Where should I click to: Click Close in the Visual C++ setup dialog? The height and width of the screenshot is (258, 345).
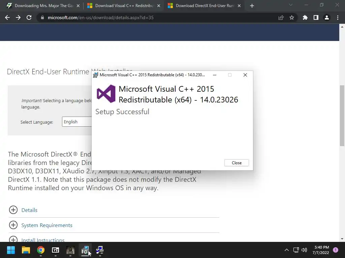click(x=237, y=163)
